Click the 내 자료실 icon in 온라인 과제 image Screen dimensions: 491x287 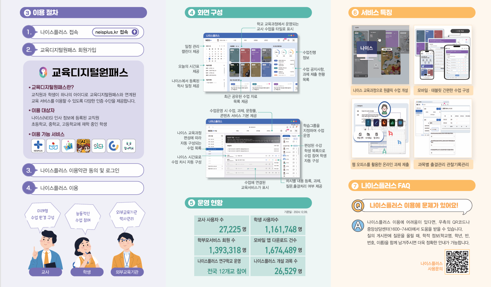pos(368,136)
